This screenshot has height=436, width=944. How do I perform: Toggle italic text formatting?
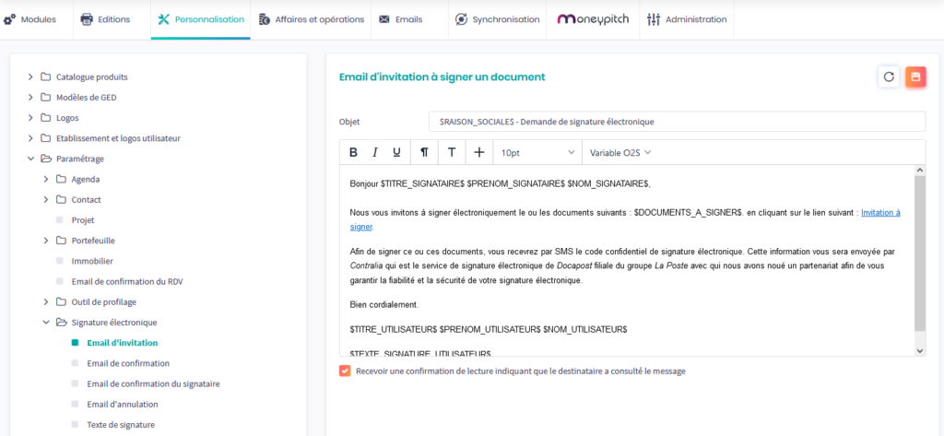(375, 152)
